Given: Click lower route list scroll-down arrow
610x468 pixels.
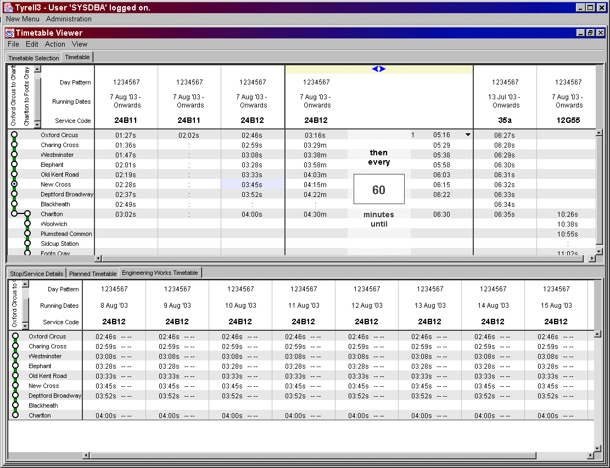Looking at the screenshot, I should pos(25,325).
